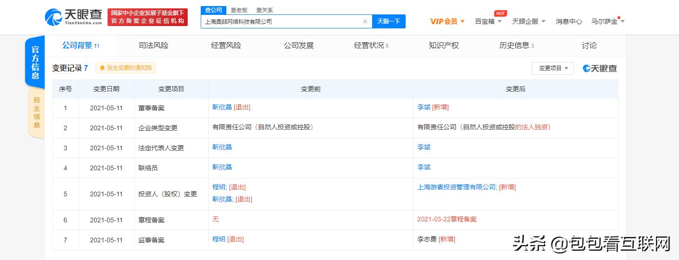The height and width of the screenshot is (260, 679).
Task: Open the 马尔萨金 user account dropdown
Action: (608, 21)
